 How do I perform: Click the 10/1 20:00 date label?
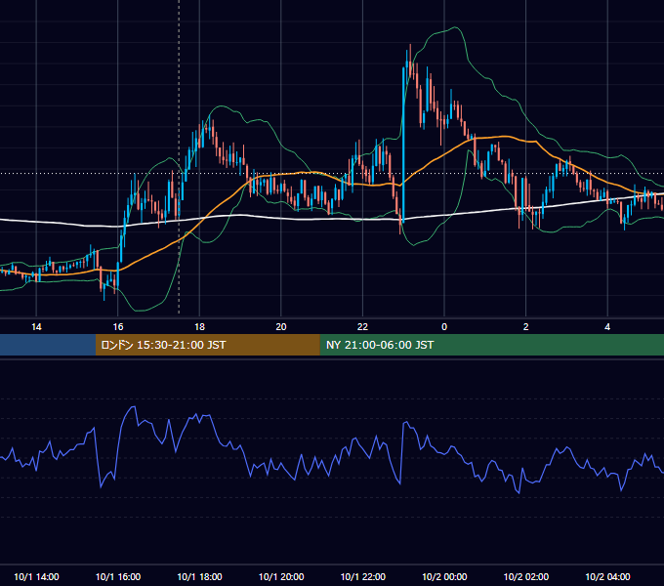[281, 576]
